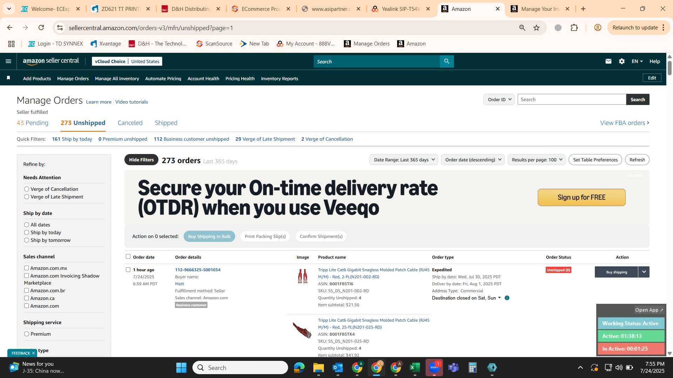Open Calculator from the taskbar
The height and width of the screenshot is (378, 673).
pos(473,367)
